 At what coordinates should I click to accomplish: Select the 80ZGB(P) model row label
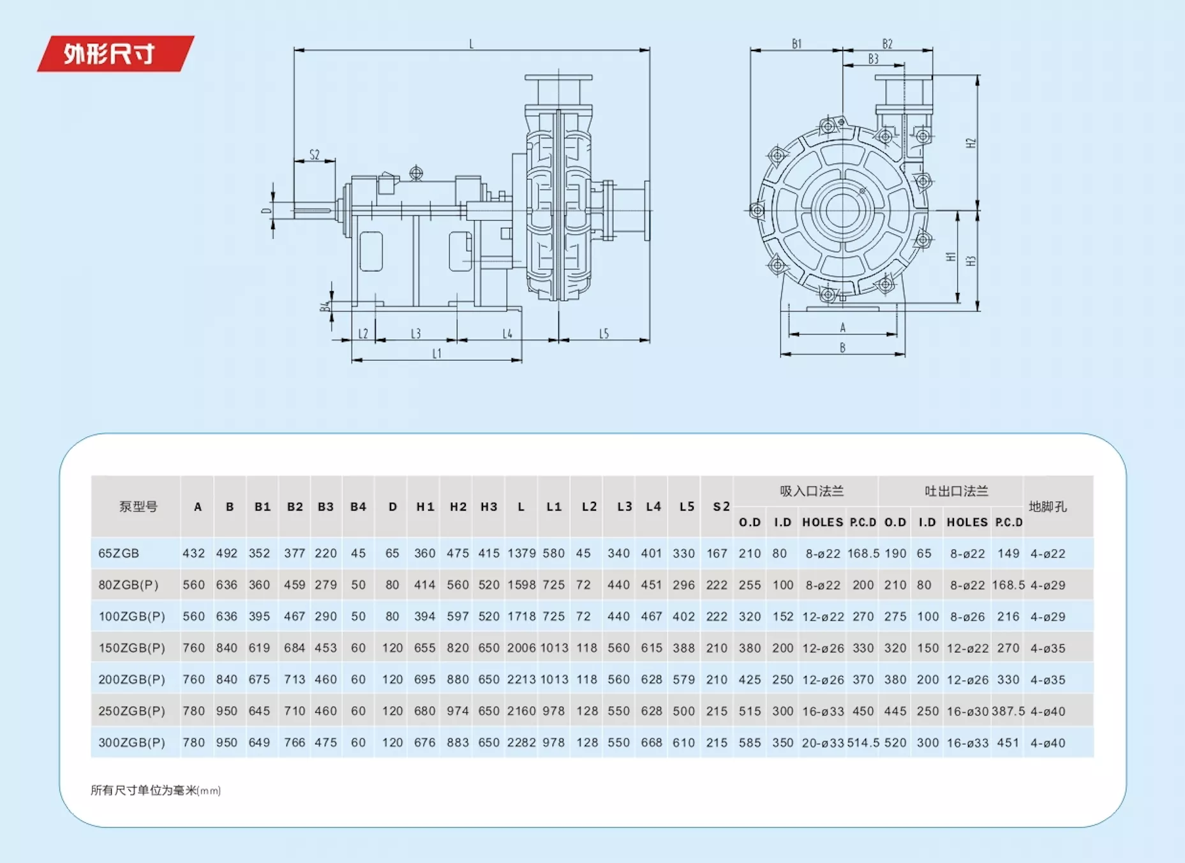(128, 585)
